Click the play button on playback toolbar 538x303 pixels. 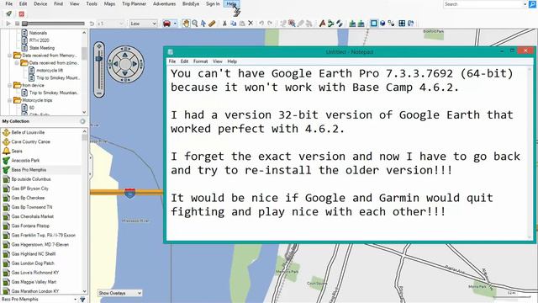pyautogui.click(x=8, y=24)
